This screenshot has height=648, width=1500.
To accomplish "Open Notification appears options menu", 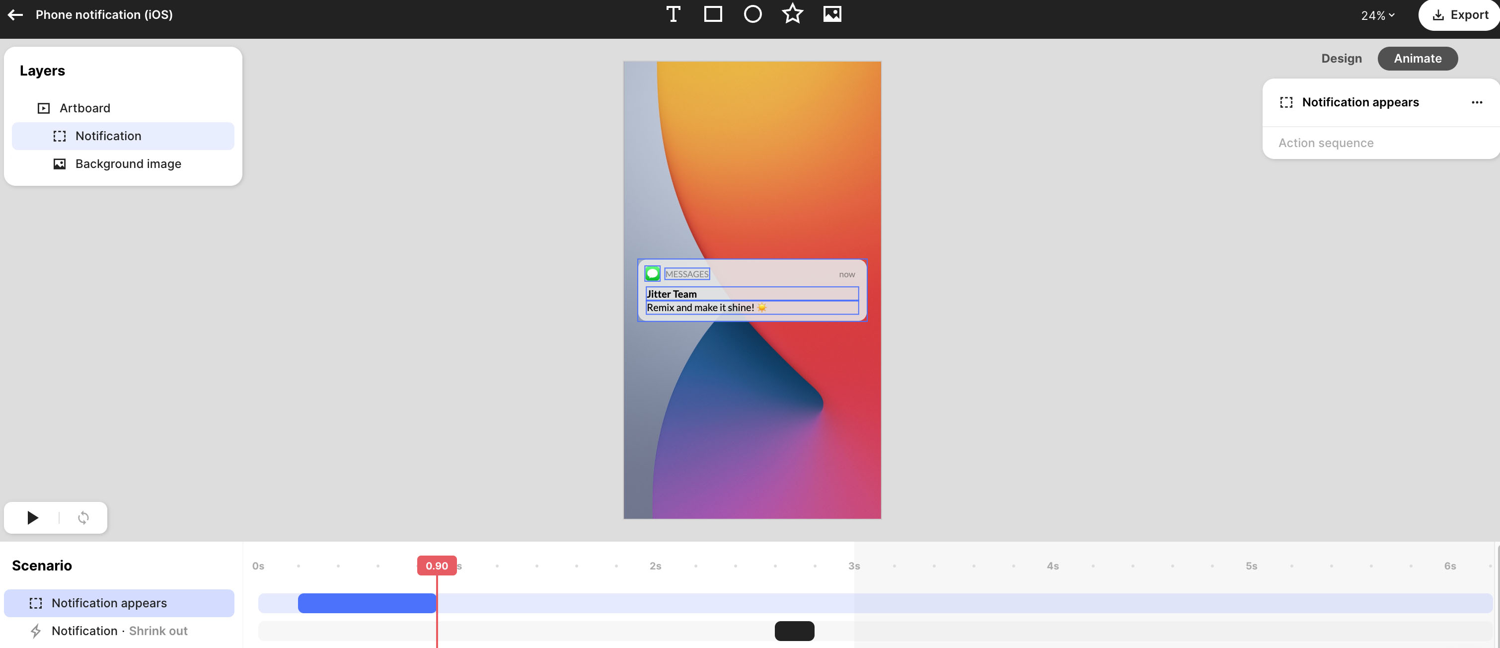I will [x=1477, y=102].
